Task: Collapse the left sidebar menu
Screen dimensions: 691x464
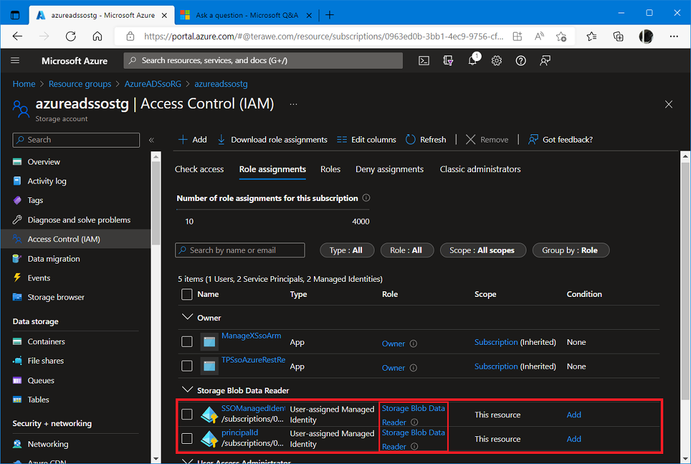Action: (151, 140)
